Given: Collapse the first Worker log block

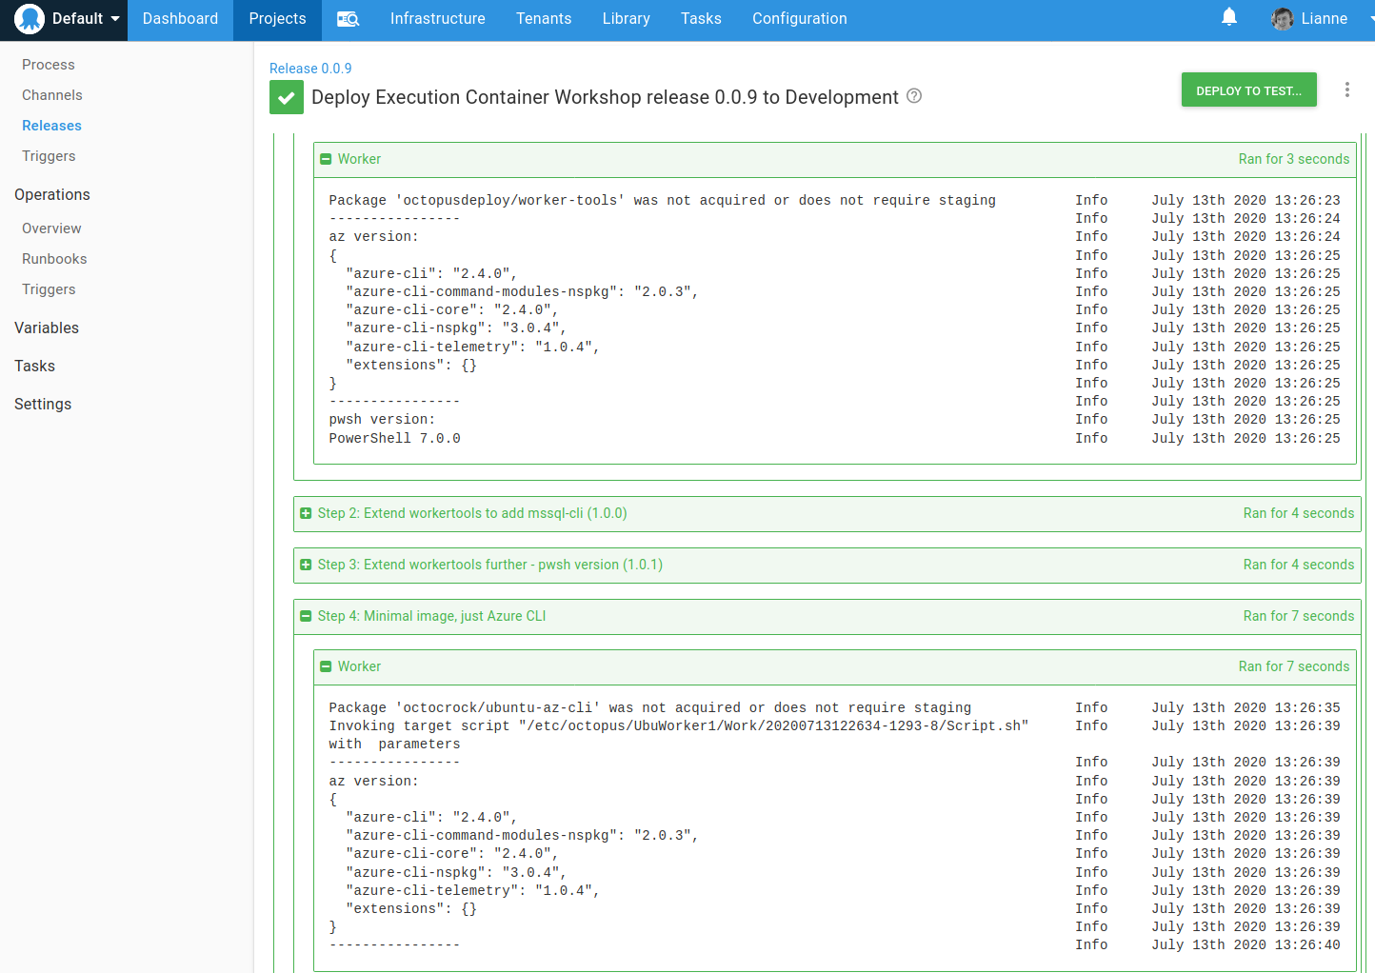Looking at the screenshot, I should click(x=326, y=159).
